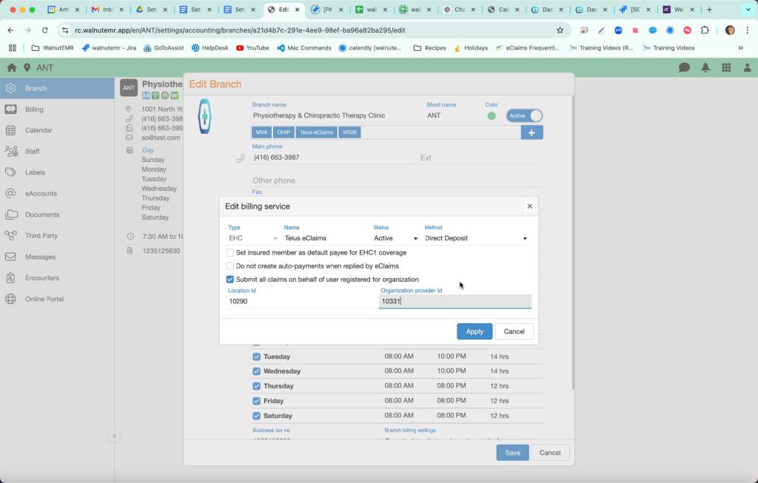The height and width of the screenshot is (483, 758).
Task: Uncheck the Tuesday hours checkbox
Action: [x=256, y=357]
